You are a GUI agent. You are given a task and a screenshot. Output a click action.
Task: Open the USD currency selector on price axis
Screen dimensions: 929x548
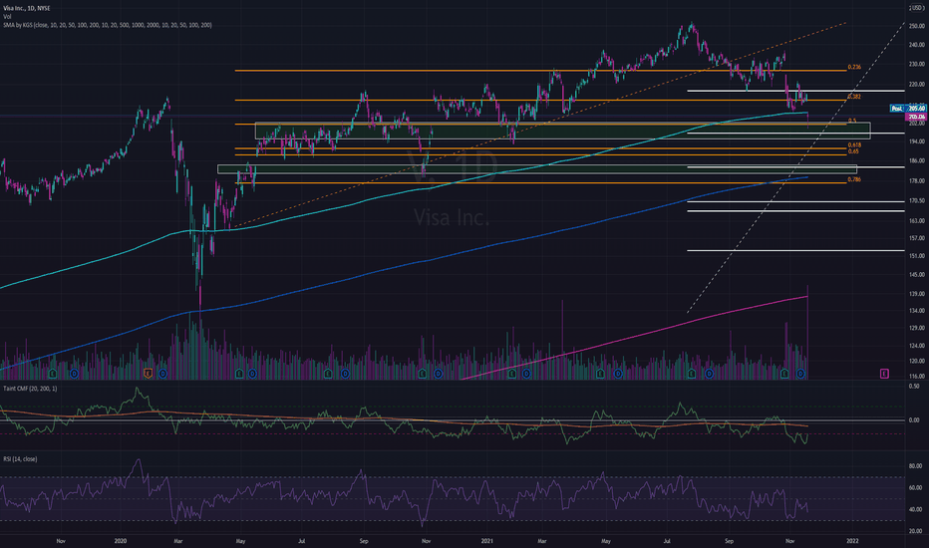click(x=917, y=8)
